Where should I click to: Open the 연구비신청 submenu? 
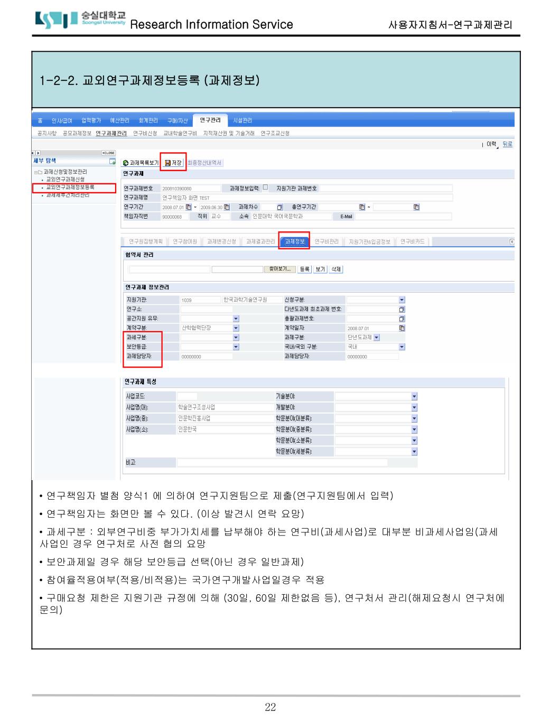[x=145, y=133]
